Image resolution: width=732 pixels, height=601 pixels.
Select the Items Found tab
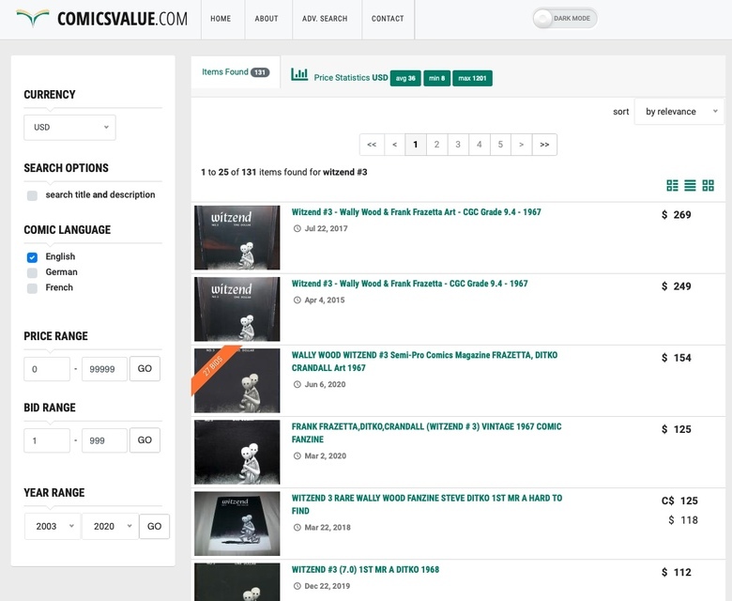click(236, 72)
